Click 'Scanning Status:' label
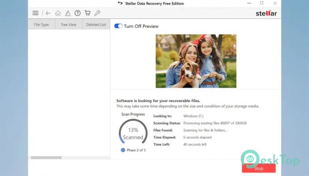This screenshot has height=176, width=309. click(x=167, y=123)
